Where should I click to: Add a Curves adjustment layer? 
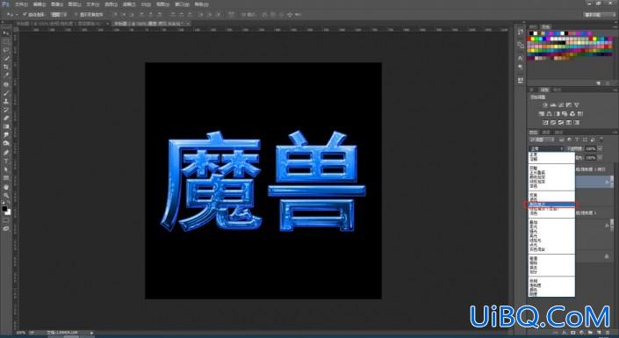click(560, 105)
